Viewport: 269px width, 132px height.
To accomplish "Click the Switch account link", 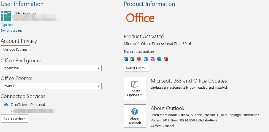I will point(11,31).
